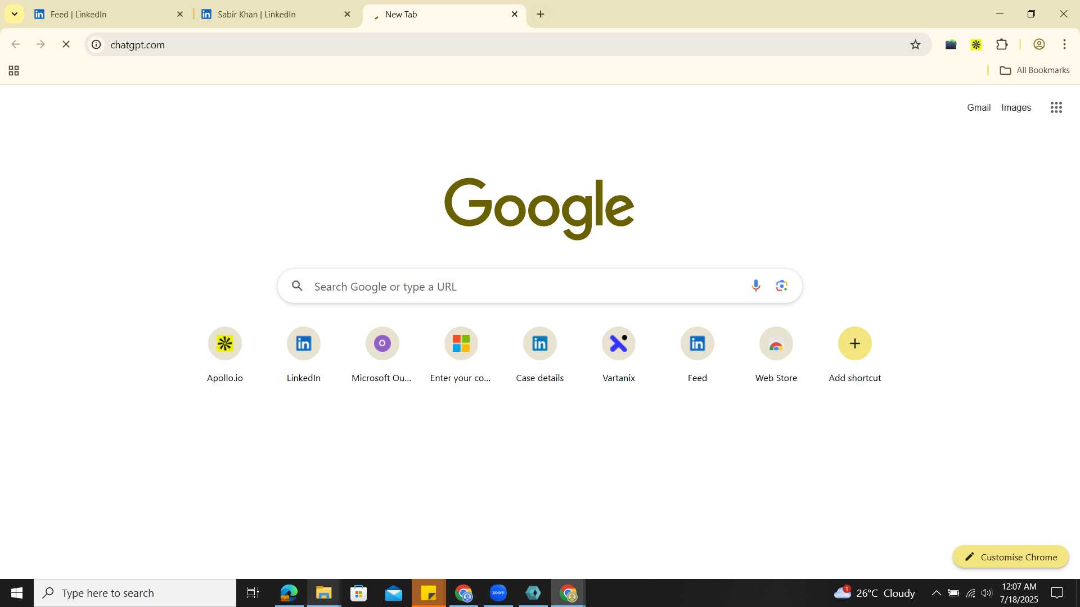The width and height of the screenshot is (1080, 607).
Task: Open the Google apps grid
Action: [1056, 107]
